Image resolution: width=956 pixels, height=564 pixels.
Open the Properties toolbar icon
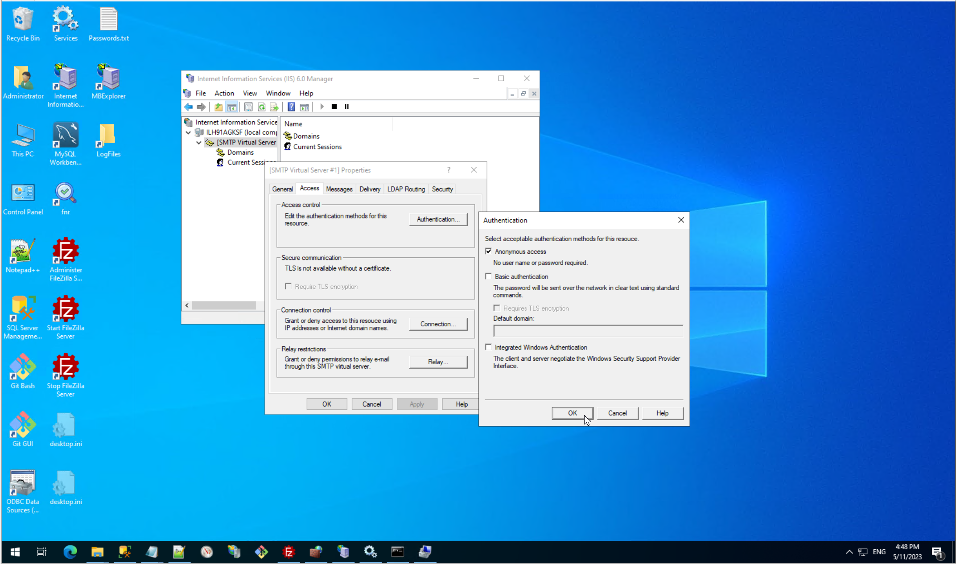248,107
